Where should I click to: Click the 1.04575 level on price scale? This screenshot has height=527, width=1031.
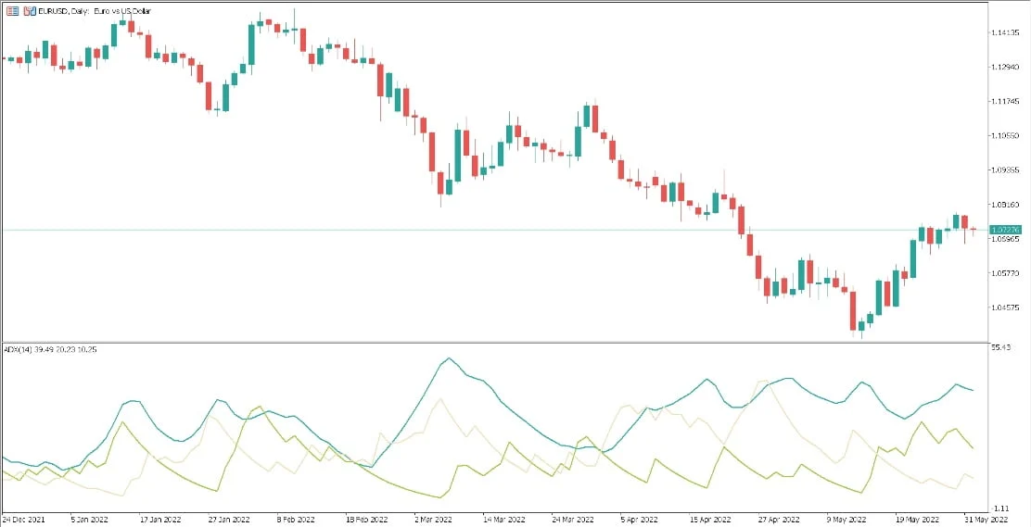[1005, 307]
